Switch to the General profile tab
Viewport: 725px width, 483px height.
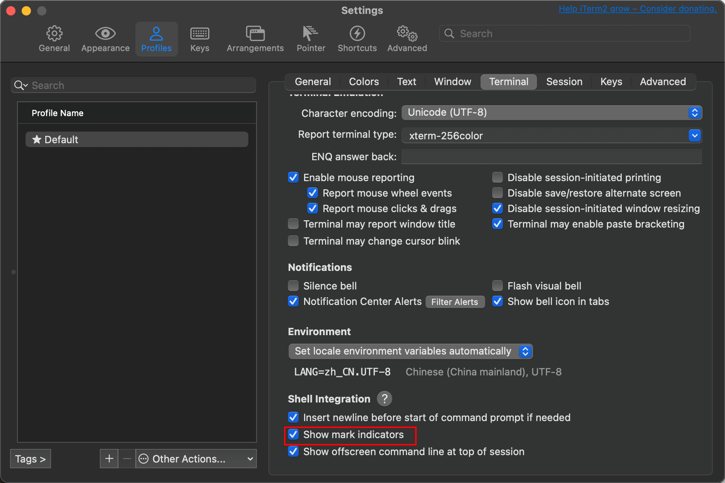pos(313,82)
